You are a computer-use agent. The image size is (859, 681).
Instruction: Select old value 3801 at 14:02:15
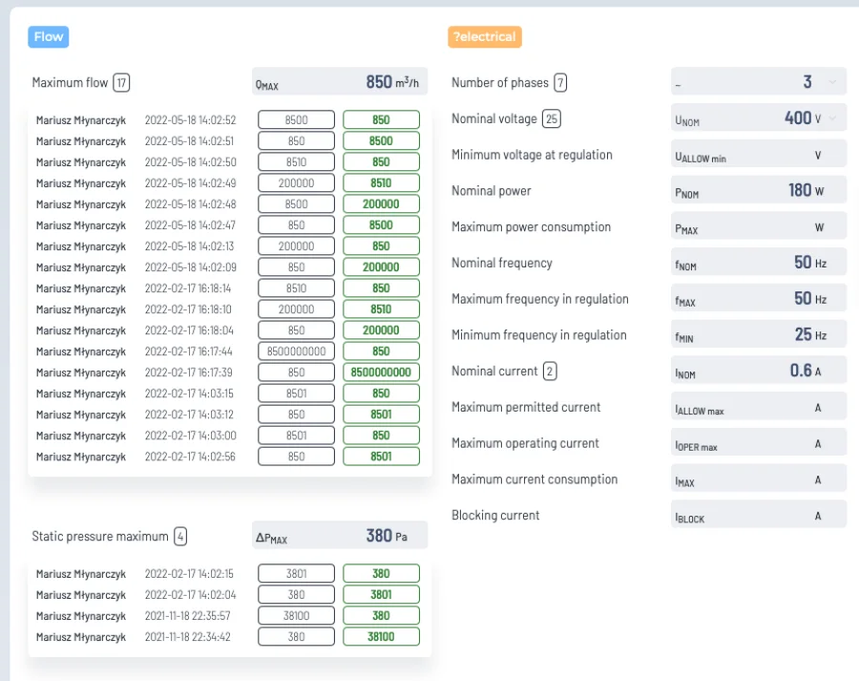pos(297,573)
